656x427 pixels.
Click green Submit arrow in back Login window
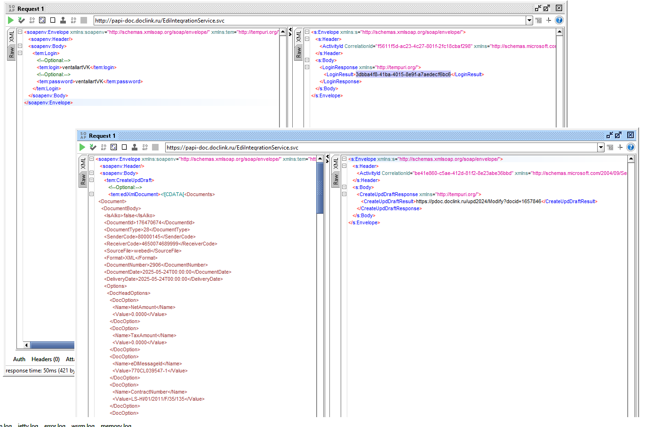pos(11,20)
